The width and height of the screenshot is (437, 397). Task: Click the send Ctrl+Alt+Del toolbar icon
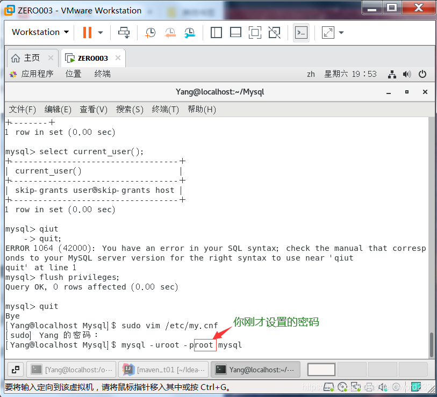[x=124, y=33]
